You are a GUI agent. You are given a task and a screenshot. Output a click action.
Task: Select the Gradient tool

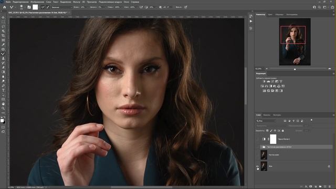coord(3,72)
